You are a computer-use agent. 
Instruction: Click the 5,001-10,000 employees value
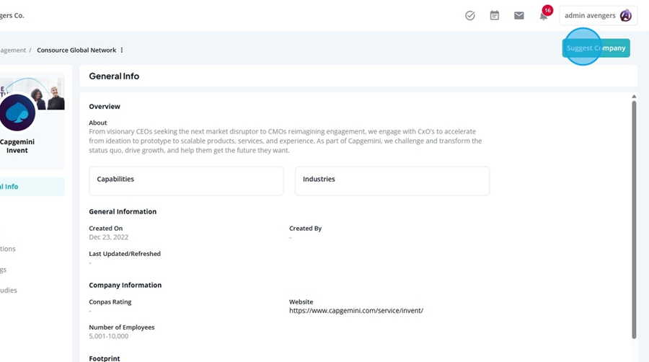point(108,336)
